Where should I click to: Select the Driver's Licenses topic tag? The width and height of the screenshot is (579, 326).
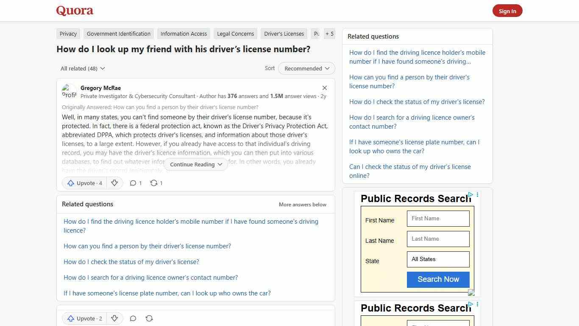tap(284, 34)
